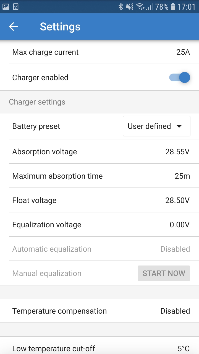This screenshot has width=199, height=354.
Task: Tap the Bluetooth icon in status bar
Action: (x=121, y=7)
